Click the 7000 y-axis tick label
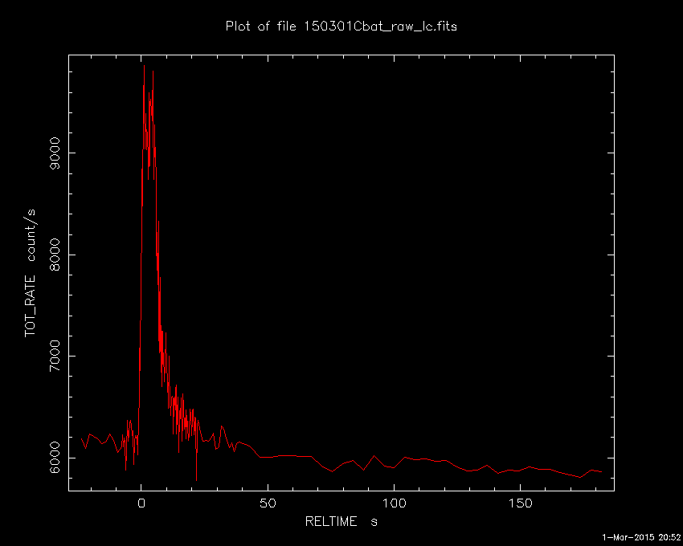Image resolution: width=683 pixels, height=546 pixels. pos(55,357)
